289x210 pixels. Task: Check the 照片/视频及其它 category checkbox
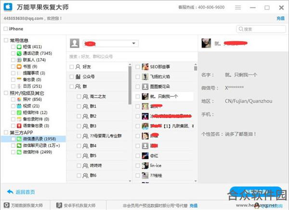(x=6, y=93)
